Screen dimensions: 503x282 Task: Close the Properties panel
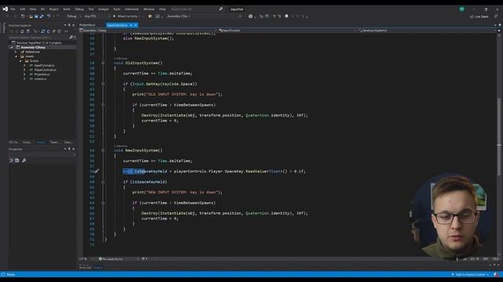[73, 149]
